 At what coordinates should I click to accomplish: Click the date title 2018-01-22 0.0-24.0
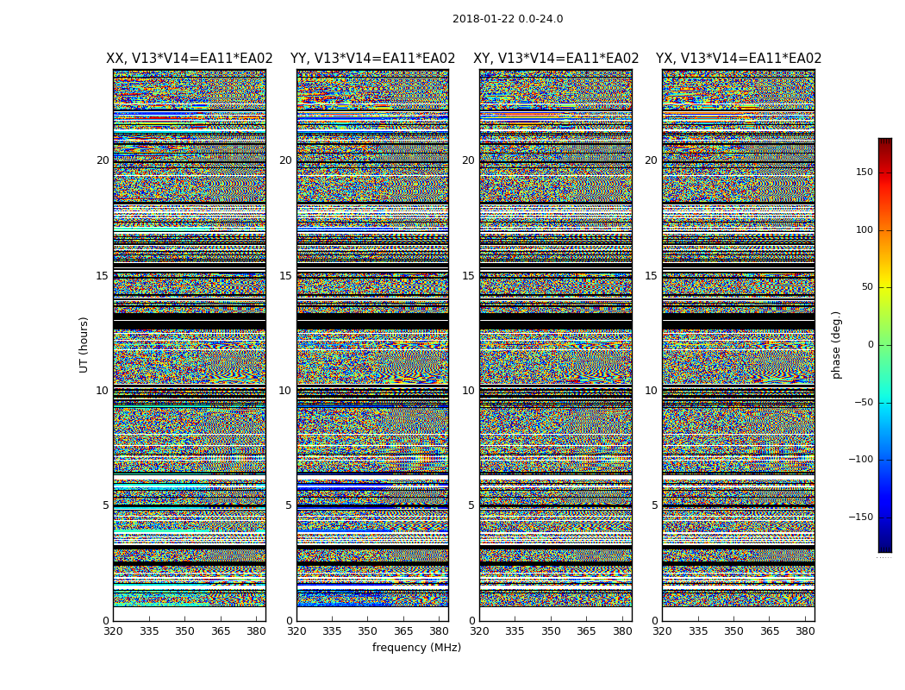508,19
